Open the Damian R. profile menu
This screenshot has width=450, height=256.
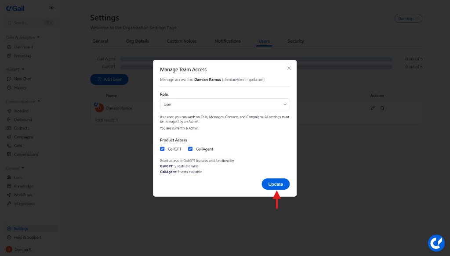pyautogui.click(x=18, y=249)
